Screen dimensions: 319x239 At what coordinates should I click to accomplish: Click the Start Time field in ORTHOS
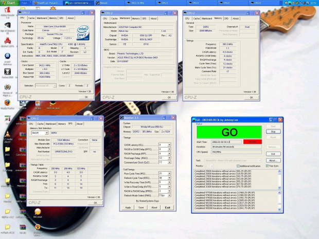226,142
